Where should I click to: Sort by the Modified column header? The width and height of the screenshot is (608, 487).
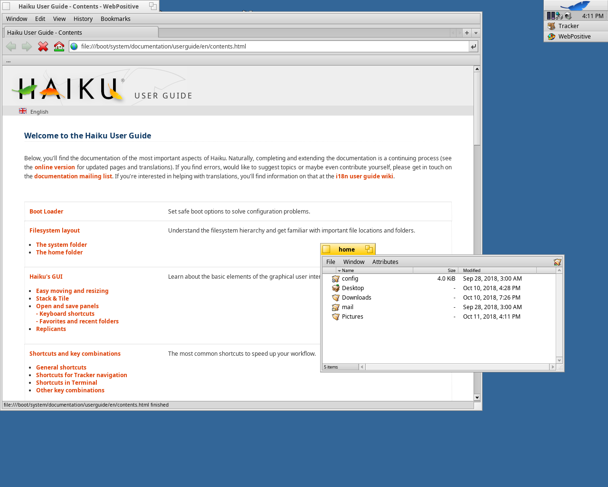[497, 270]
